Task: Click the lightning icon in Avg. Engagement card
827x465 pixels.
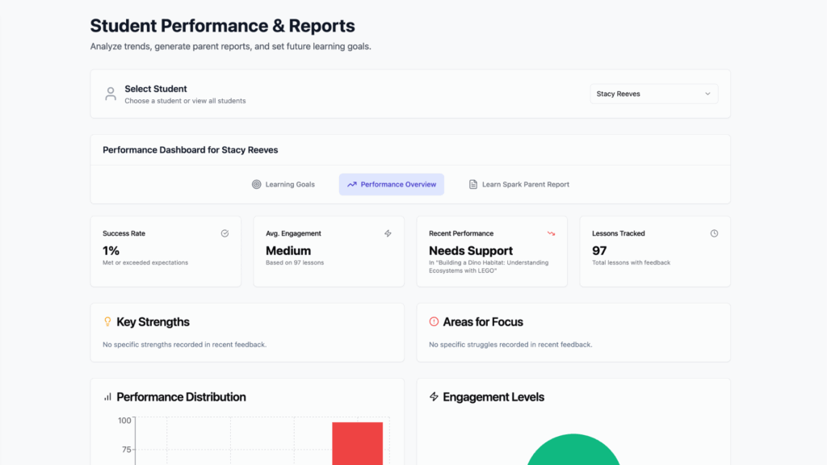Action: pyautogui.click(x=388, y=233)
